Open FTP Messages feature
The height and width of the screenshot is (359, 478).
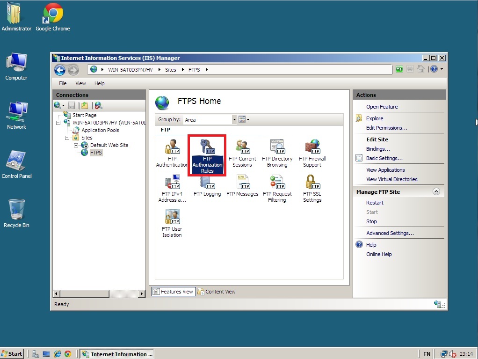point(242,185)
